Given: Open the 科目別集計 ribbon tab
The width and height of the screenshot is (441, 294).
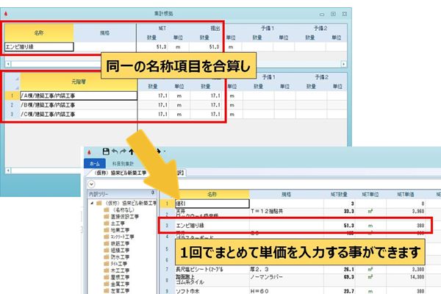Looking at the screenshot, I should pyautogui.click(x=123, y=163).
